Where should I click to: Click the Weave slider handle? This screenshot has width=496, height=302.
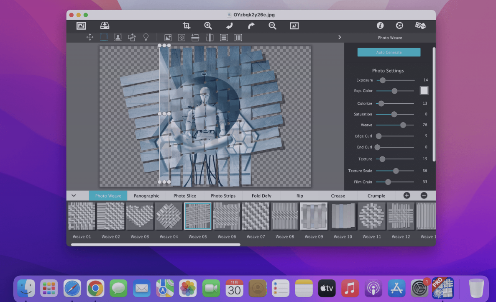(403, 125)
